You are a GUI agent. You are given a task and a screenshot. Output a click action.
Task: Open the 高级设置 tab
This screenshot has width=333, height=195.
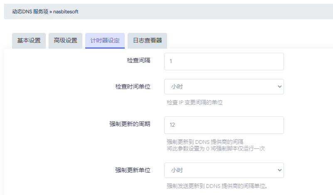click(65, 41)
